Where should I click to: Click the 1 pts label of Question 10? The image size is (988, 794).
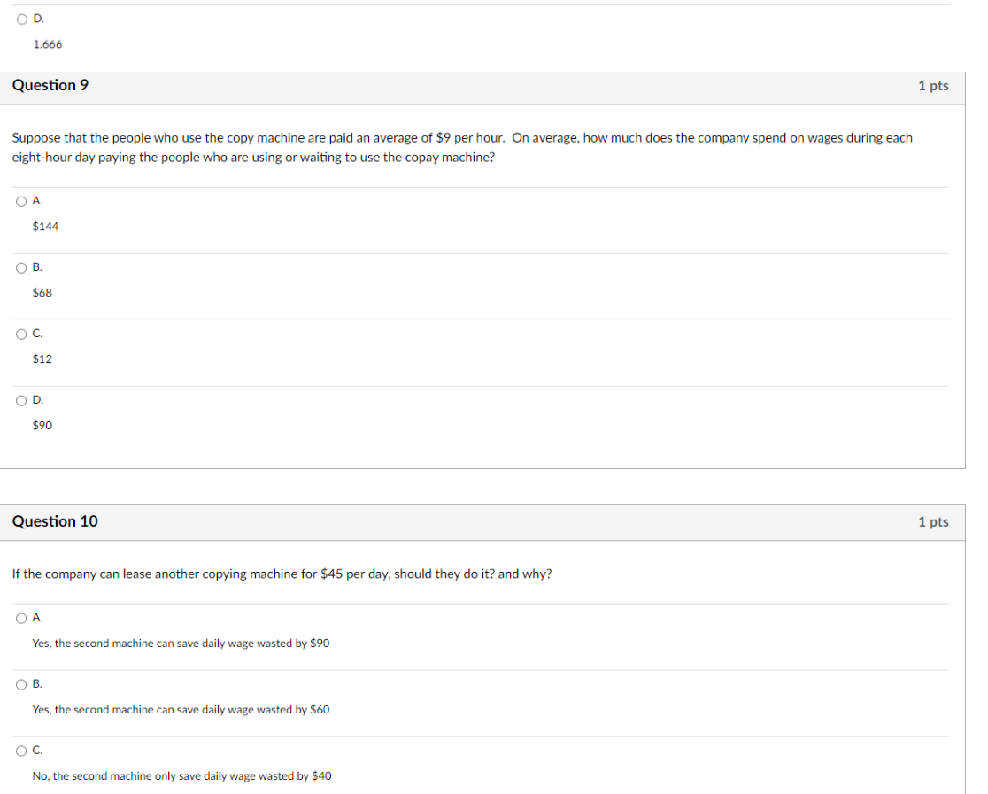(x=933, y=521)
